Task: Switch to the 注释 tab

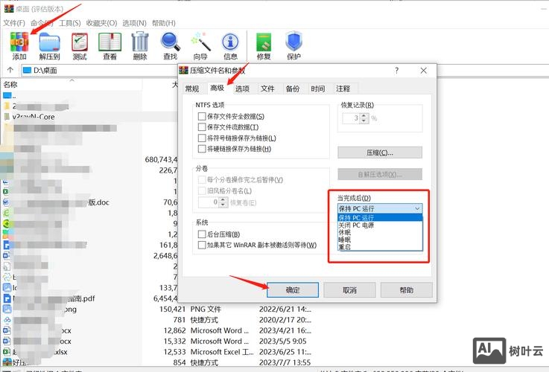Action: click(343, 89)
